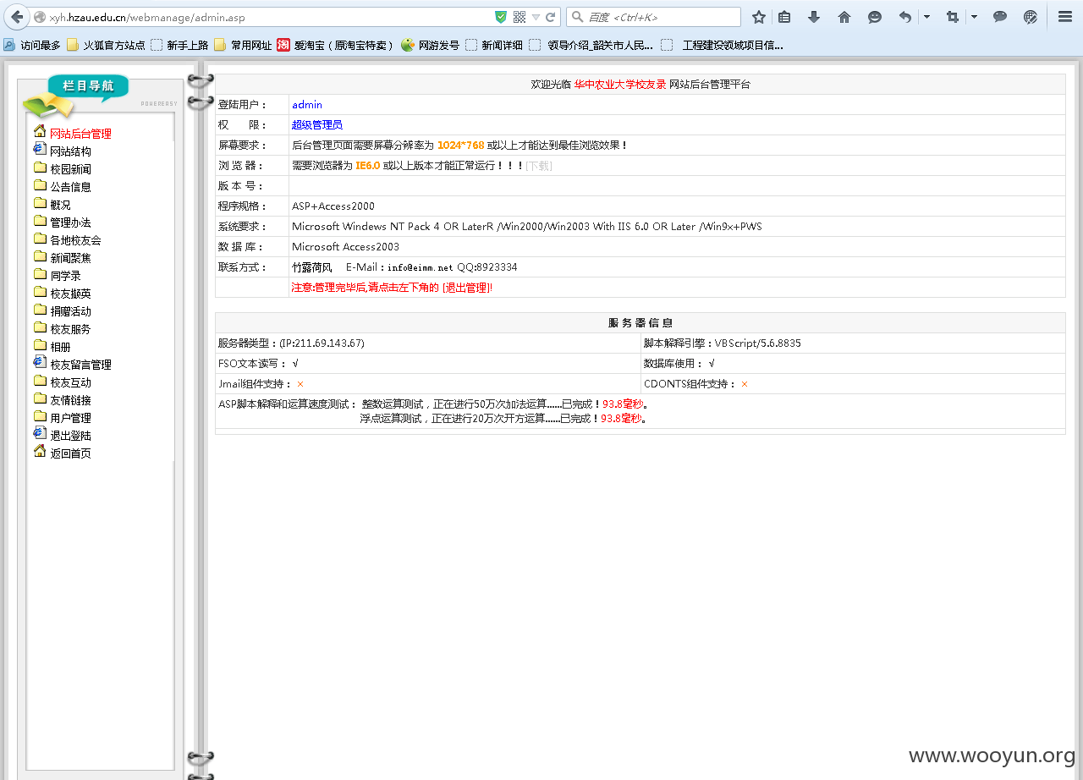The image size is (1083, 780).
Task: Click 退出登陆 to log out
Action: 70,436
